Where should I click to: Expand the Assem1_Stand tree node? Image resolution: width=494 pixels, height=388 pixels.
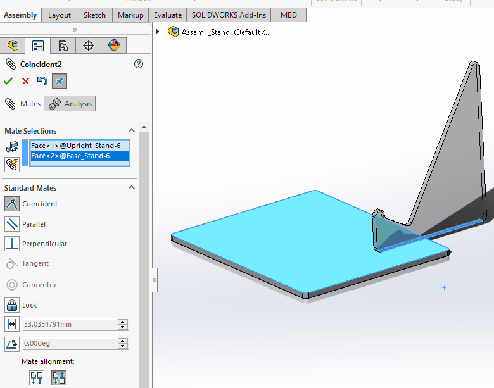[x=158, y=32]
